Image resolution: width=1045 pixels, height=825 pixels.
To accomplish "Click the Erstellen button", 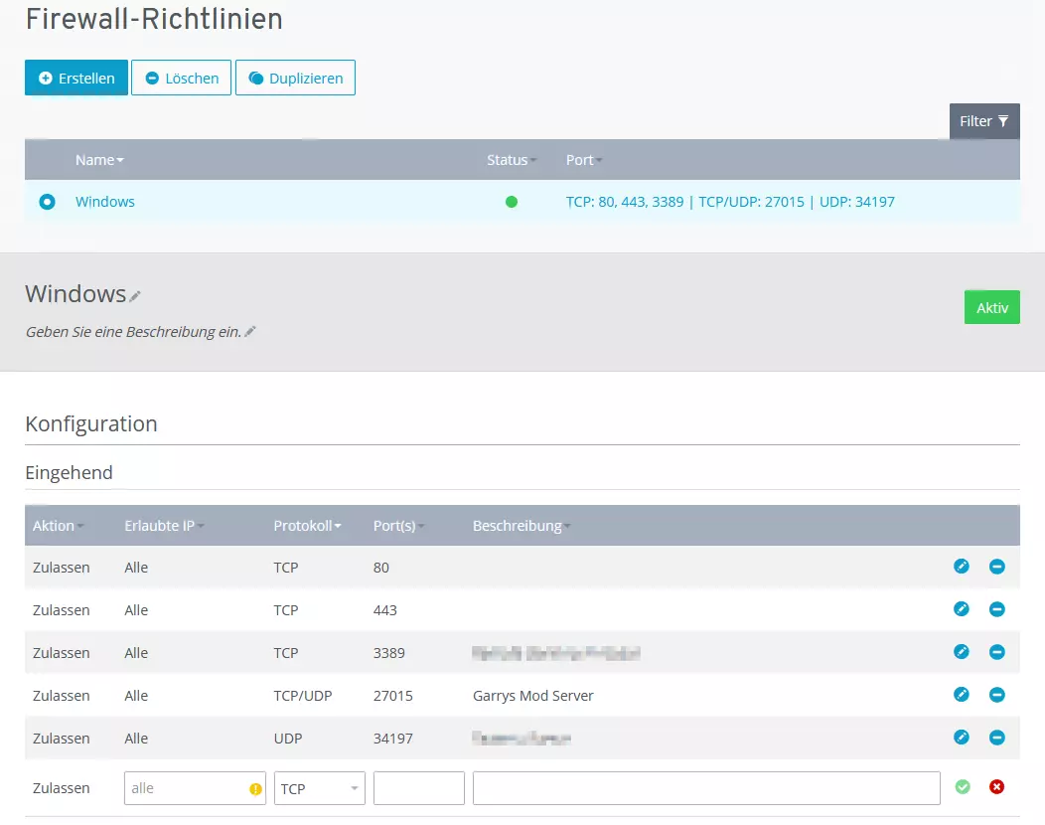I will point(75,79).
